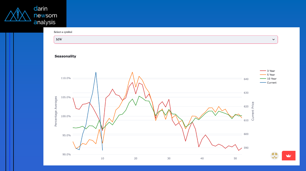
Task: Click the gold circular creator avatar
Action: (x=275, y=156)
